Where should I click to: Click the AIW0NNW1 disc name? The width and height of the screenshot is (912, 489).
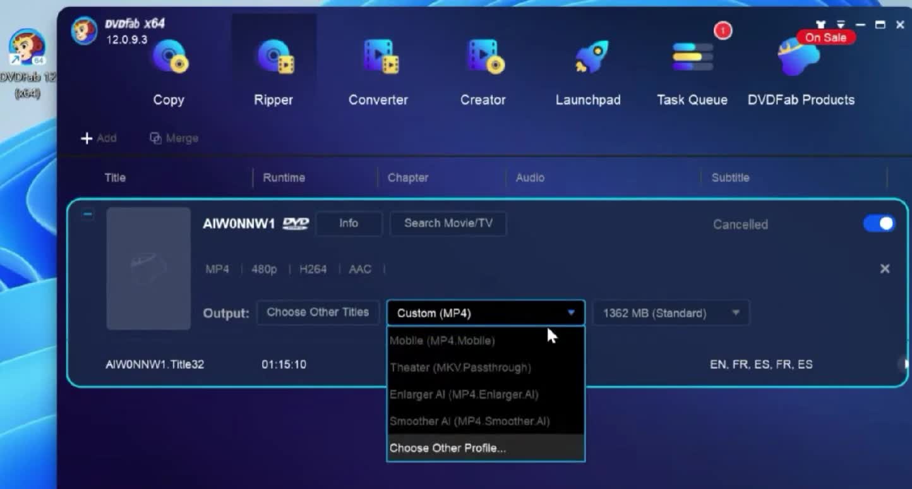tap(239, 224)
